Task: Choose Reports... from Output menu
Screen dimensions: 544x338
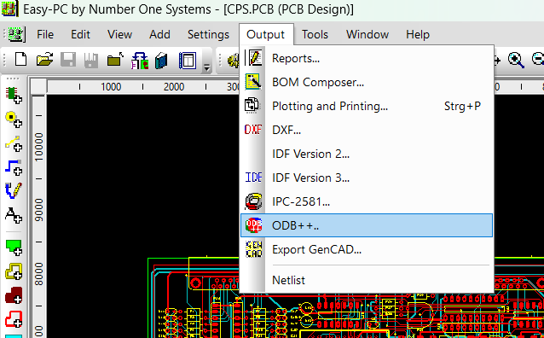Action: pos(367,58)
